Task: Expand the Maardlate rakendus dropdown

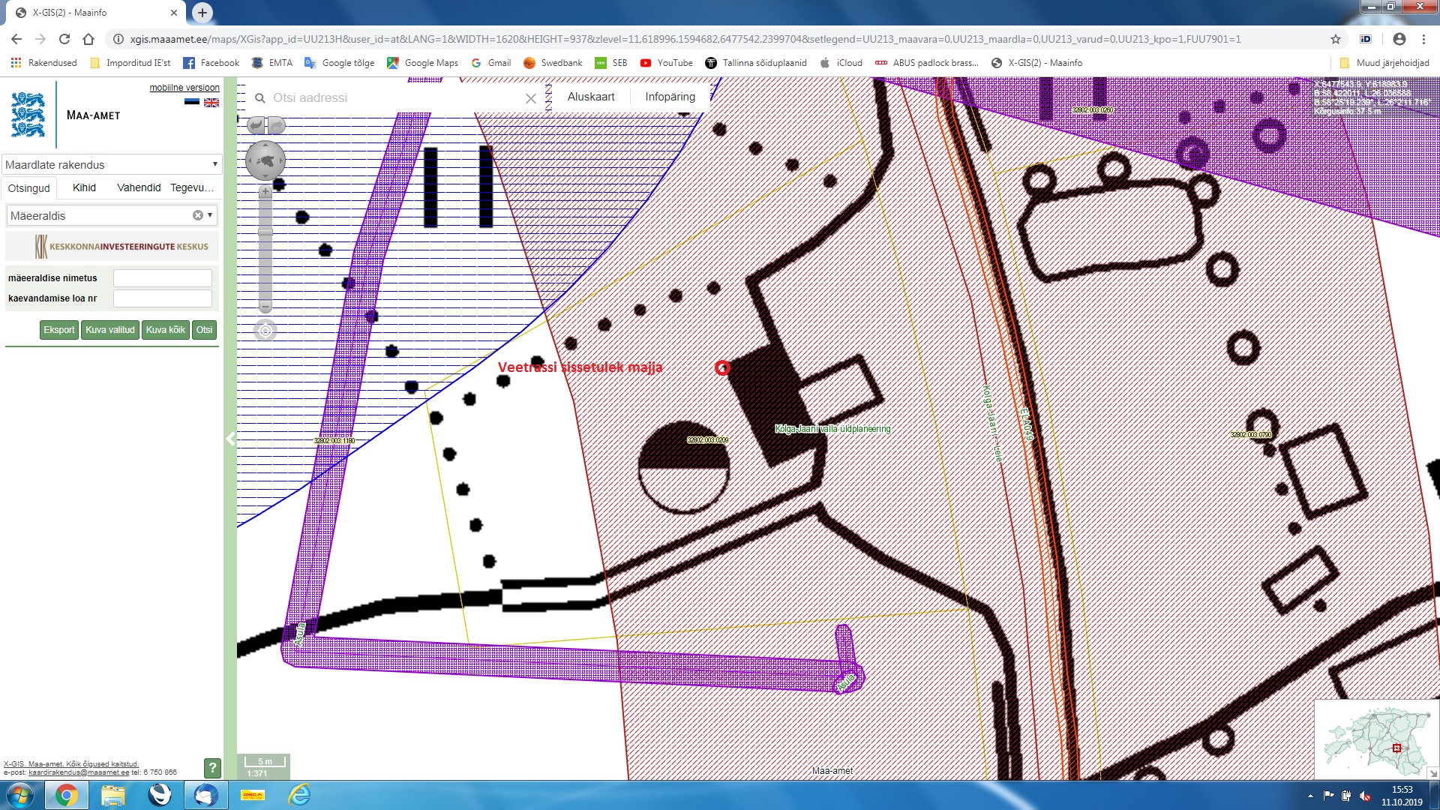Action: [214, 164]
